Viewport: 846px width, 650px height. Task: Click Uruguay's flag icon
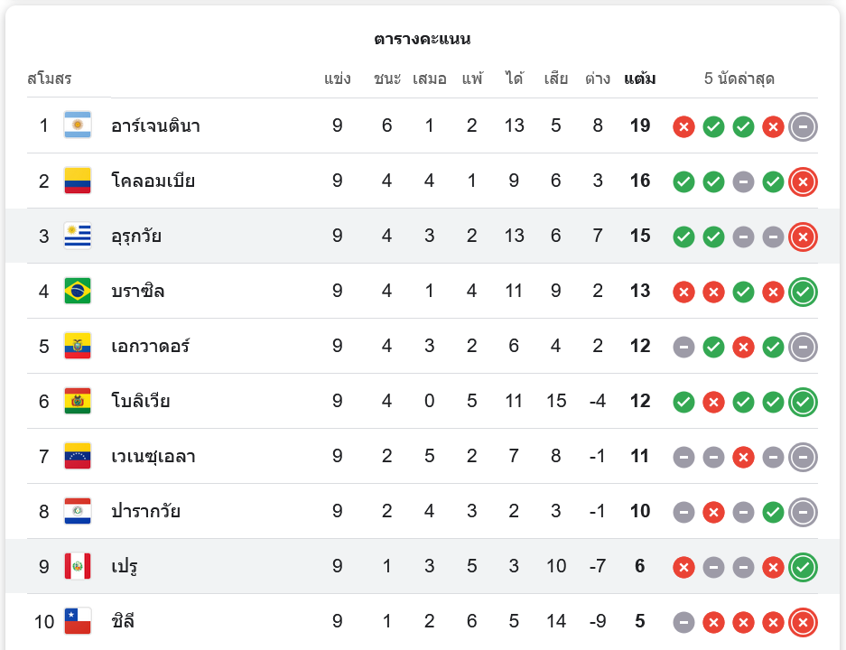[x=78, y=236]
